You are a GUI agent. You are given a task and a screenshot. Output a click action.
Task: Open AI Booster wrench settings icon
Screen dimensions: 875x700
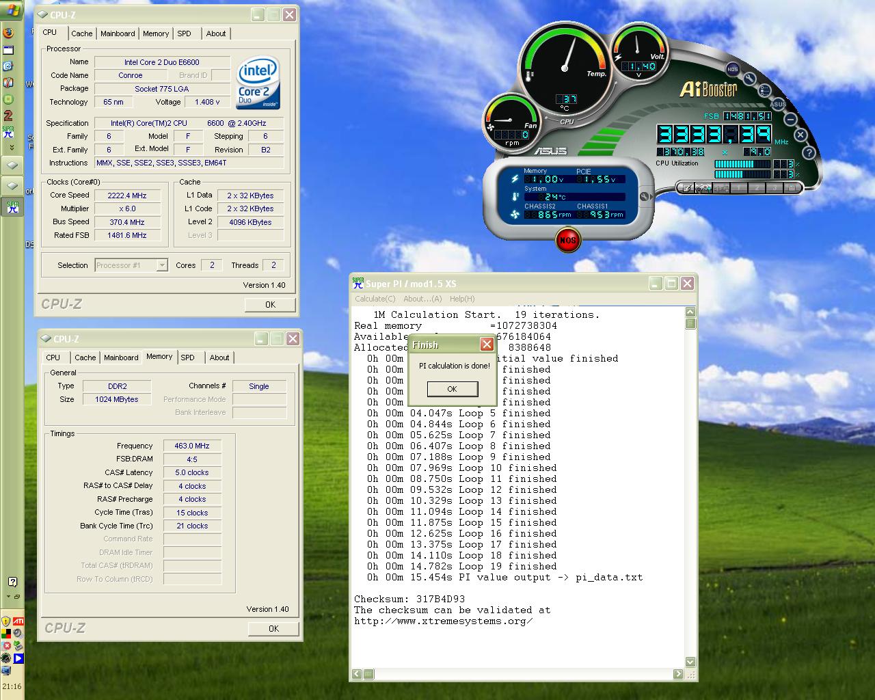pyautogui.click(x=749, y=79)
